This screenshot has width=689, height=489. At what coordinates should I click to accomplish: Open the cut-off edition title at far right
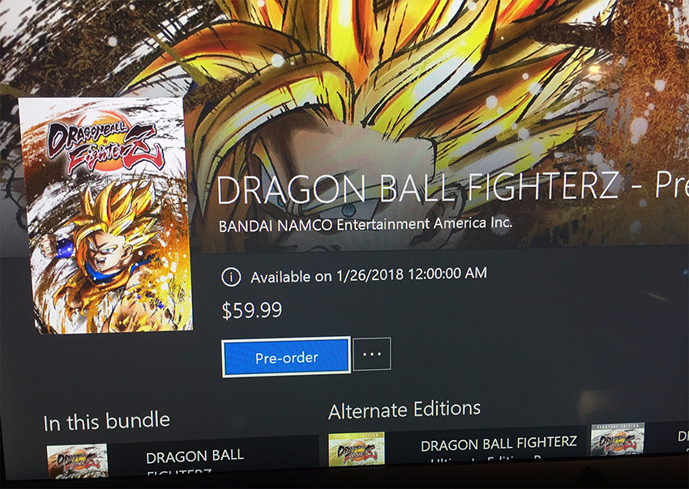683,436
